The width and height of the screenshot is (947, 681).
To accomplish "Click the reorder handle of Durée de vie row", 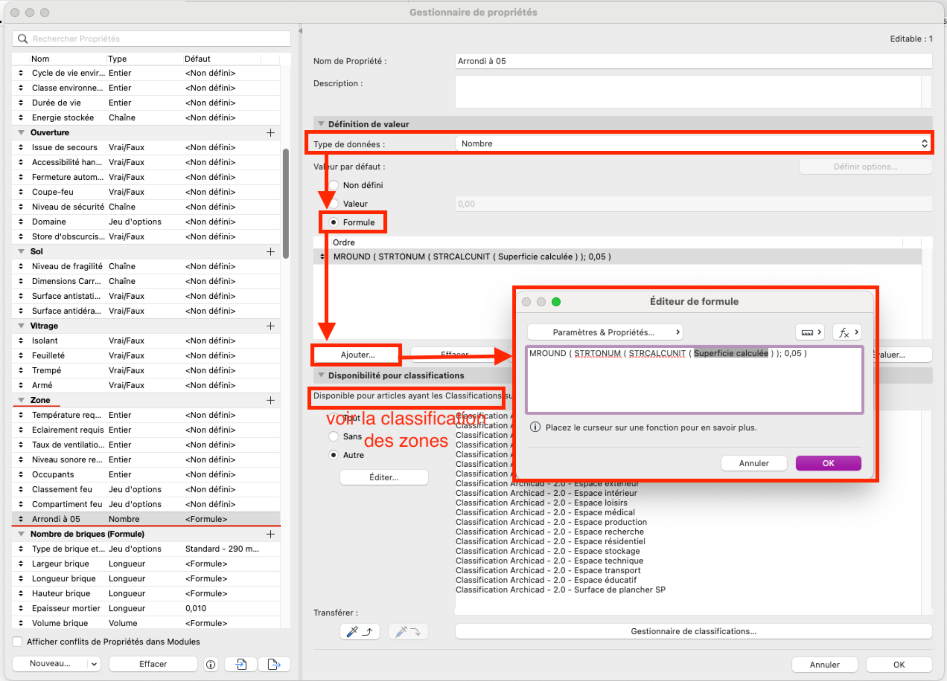I will point(21,103).
